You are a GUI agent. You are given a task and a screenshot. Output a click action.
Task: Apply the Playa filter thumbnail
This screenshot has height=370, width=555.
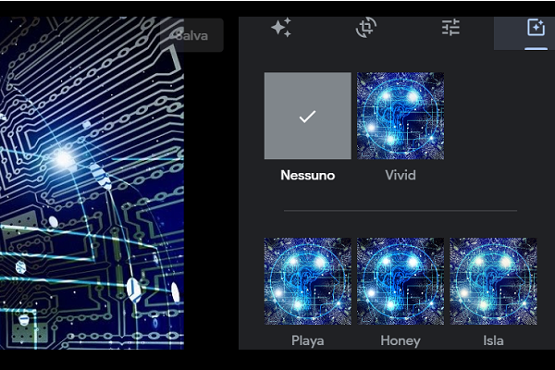[308, 281]
